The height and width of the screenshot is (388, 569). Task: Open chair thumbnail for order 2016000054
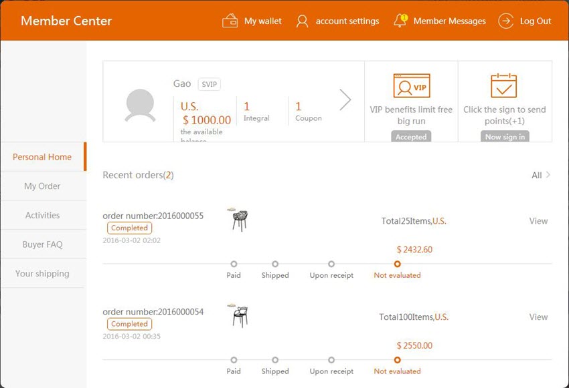click(x=239, y=315)
